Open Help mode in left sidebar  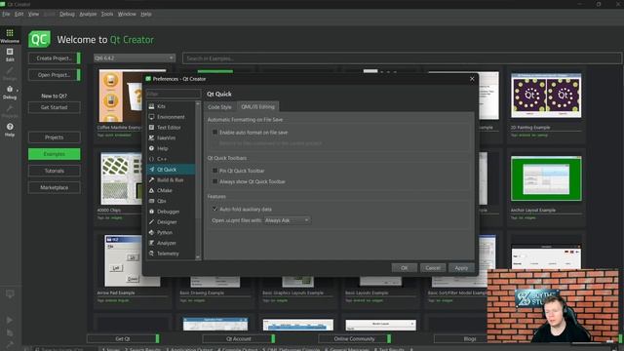tap(10, 130)
